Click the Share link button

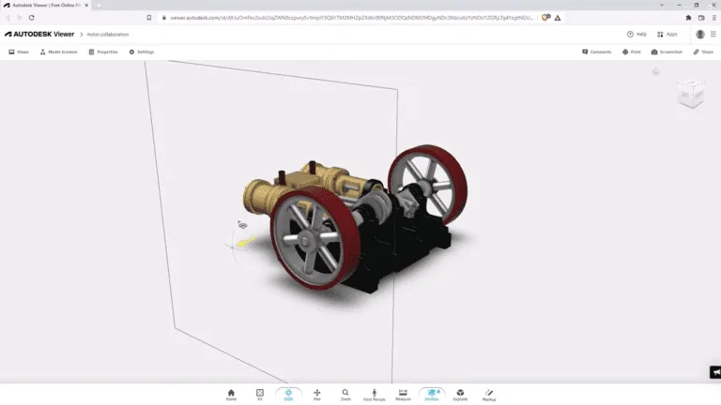703,52
